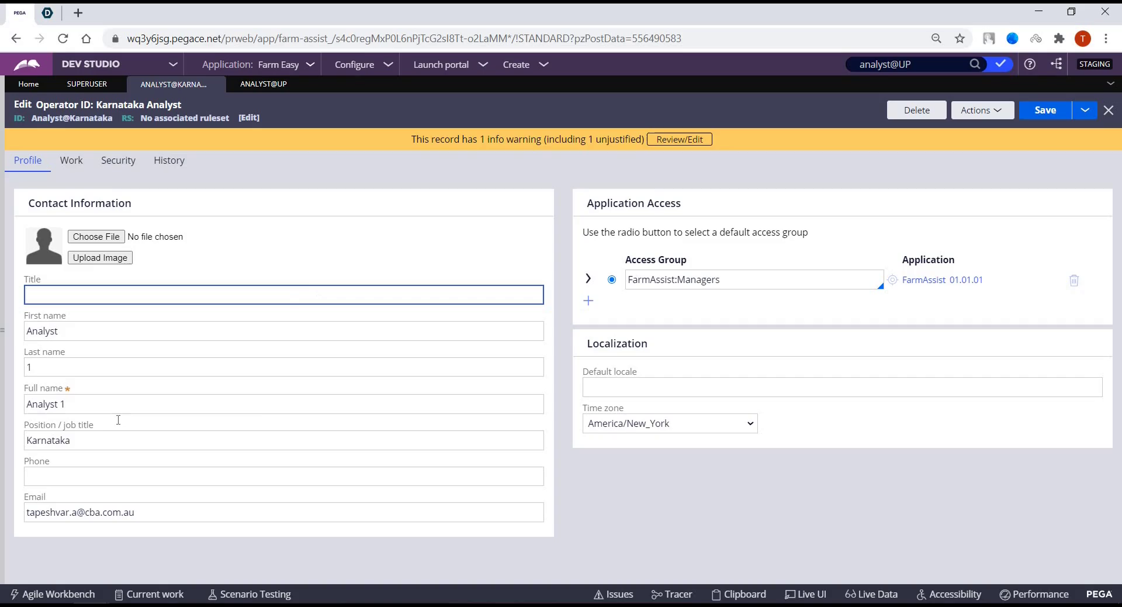Expand the open tabs list chevron
1122x607 pixels.
coord(1110,84)
